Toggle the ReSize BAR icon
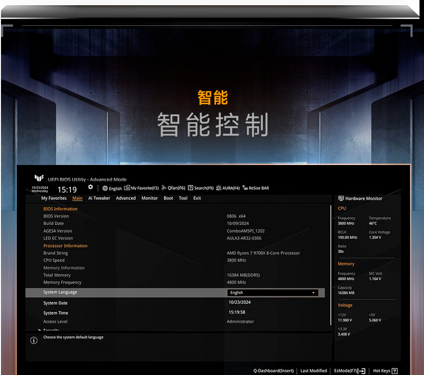 (x=245, y=187)
